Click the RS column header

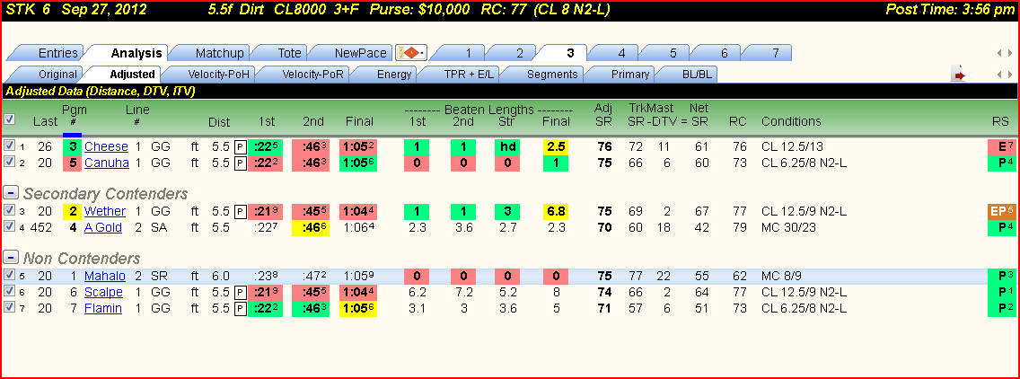(x=1000, y=121)
